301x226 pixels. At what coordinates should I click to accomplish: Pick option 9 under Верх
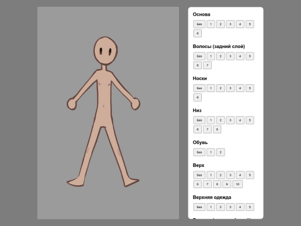click(227, 184)
